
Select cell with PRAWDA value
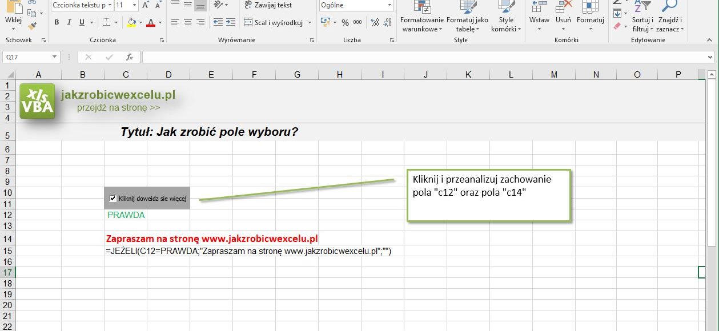point(126,215)
